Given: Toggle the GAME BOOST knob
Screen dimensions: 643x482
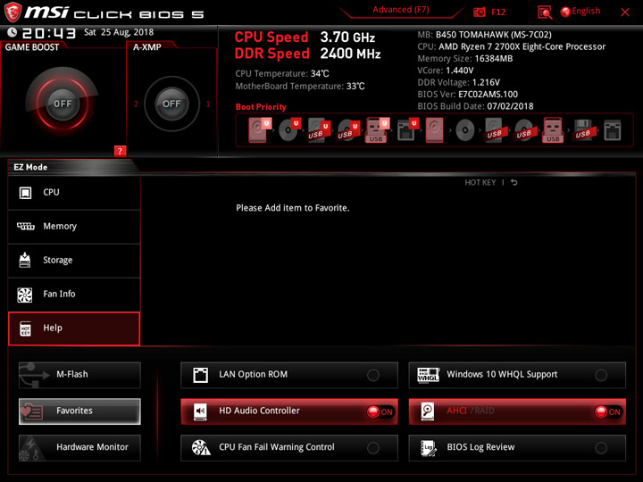Looking at the screenshot, I should tap(63, 104).
